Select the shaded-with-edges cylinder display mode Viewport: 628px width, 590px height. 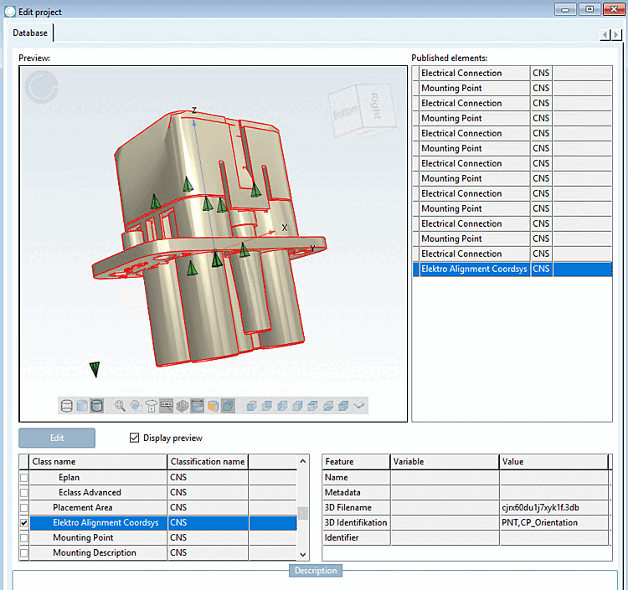click(x=97, y=406)
